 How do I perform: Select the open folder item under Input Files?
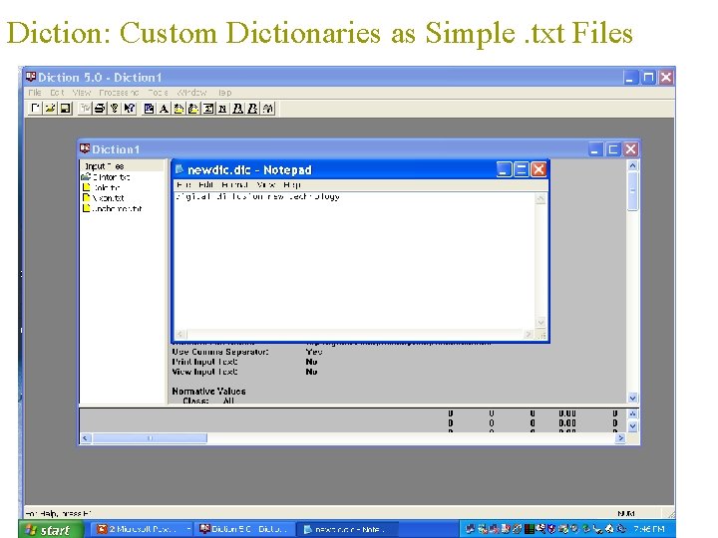[106, 177]
